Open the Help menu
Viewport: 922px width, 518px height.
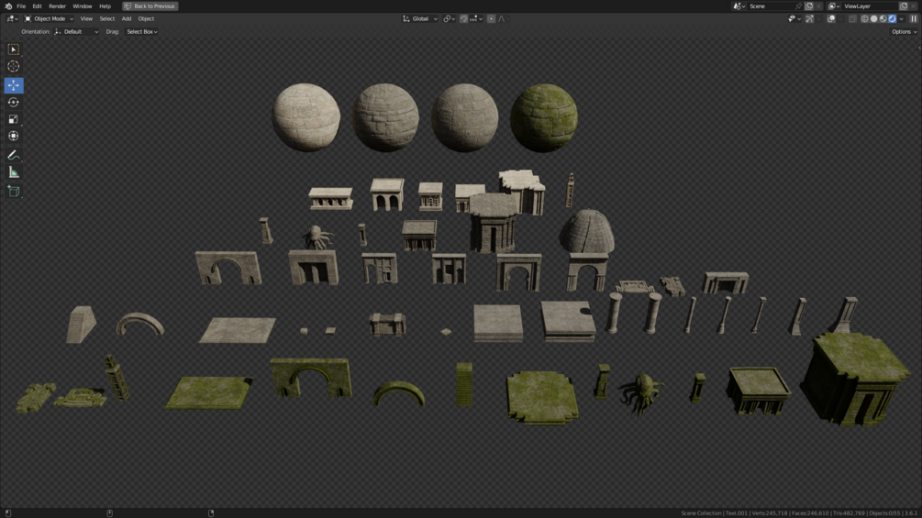coord(105,6)
